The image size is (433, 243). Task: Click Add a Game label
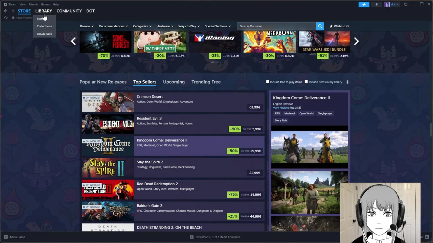tap(17, 237)
